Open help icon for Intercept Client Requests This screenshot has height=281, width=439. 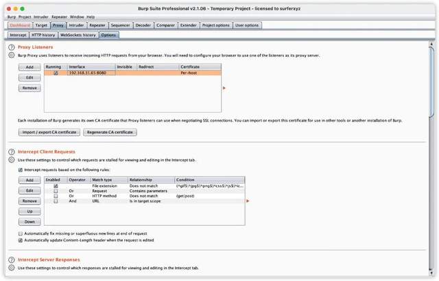pyautogui.click(x=12, y=152)
